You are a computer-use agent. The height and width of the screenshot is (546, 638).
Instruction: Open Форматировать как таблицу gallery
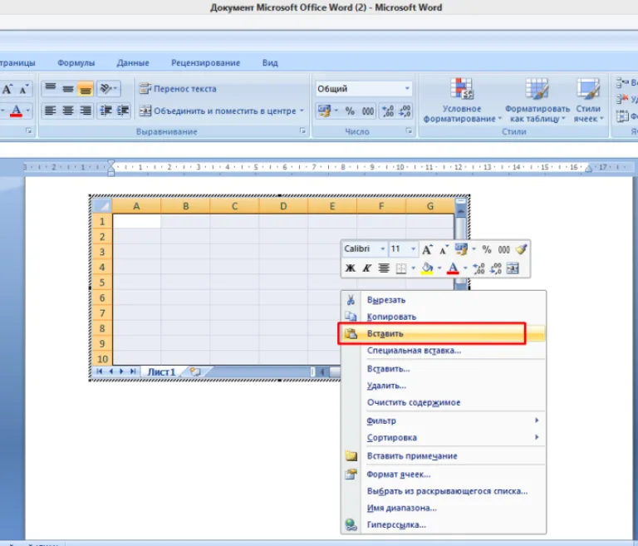coord(537,101)
